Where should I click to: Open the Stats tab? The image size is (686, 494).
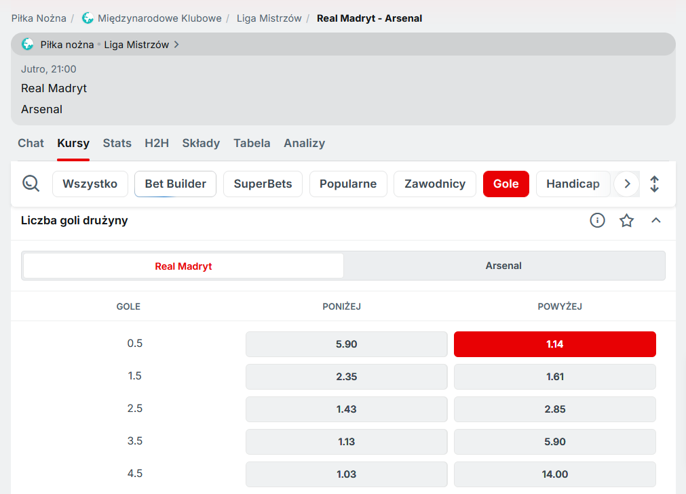117,143
